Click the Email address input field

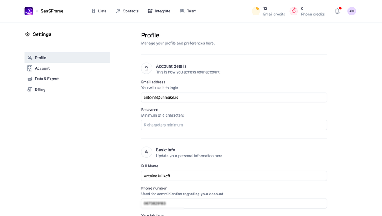click(234, 97)
